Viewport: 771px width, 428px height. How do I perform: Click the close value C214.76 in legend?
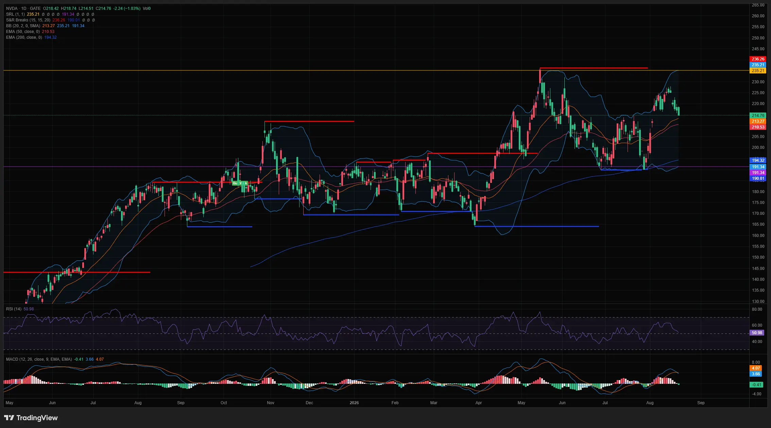103,8
